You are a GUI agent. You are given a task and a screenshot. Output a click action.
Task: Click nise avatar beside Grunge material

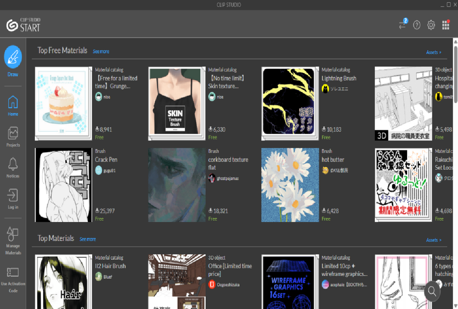(99, 97)
